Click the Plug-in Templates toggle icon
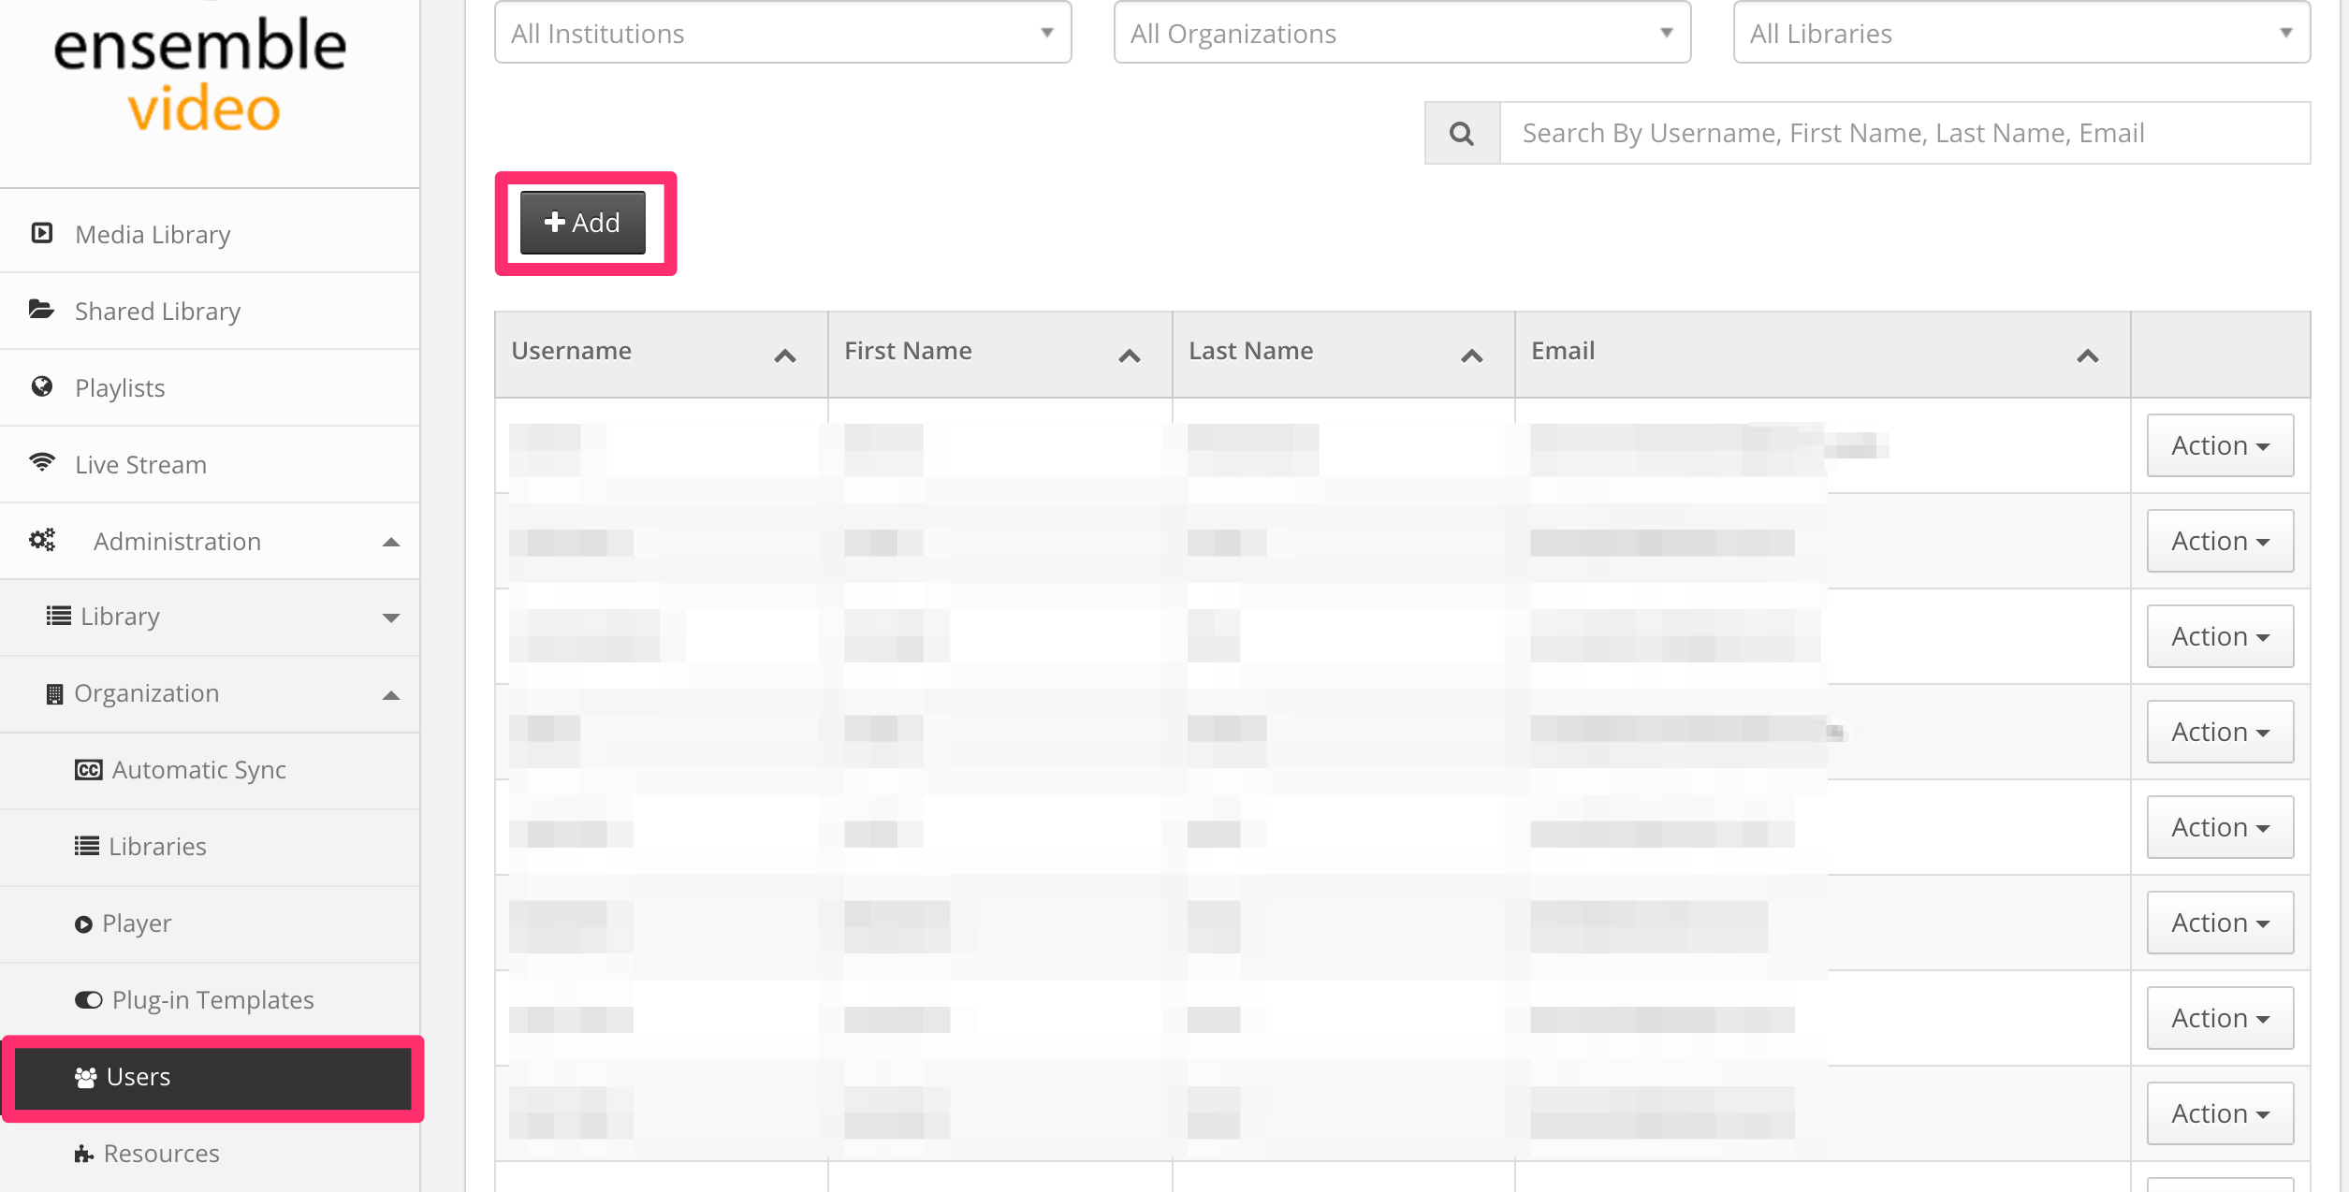The image size is (2349, 1192). [87, 999]
